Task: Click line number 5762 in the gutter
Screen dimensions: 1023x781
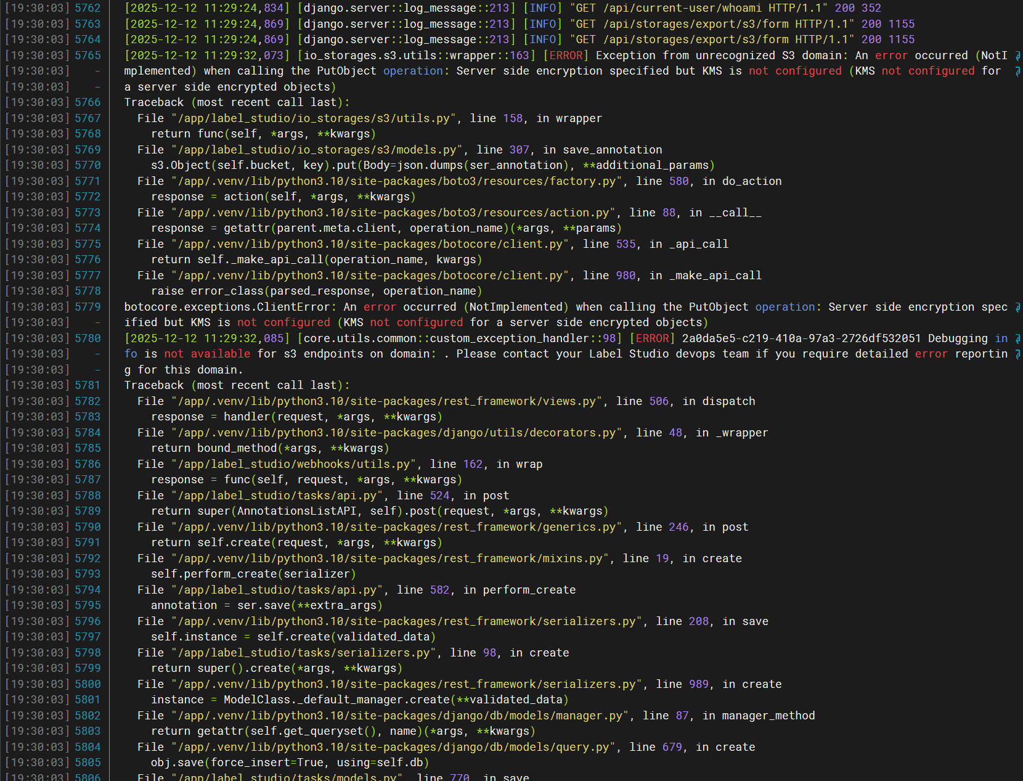Action: [88, 8]
